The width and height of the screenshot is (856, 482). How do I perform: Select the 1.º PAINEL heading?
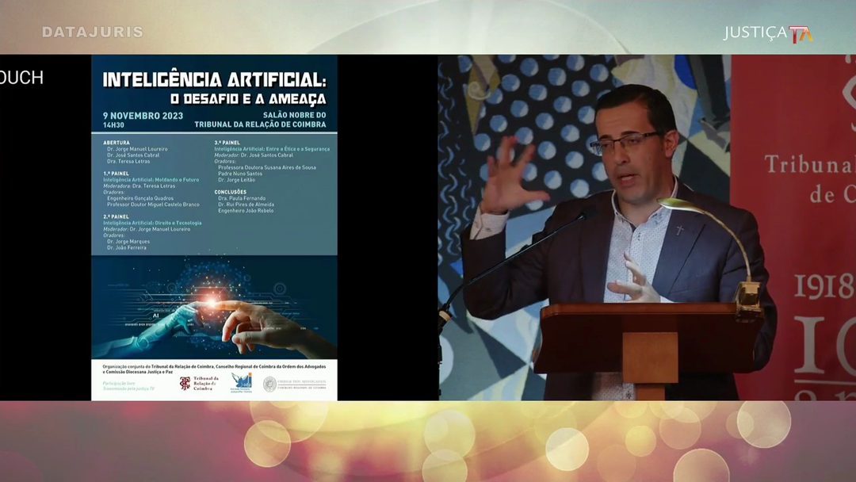click(x=116, y=173)
